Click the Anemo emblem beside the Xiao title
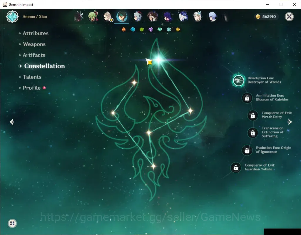The height and width of the screenshot is (235, 301). pyautogui.click(x=12, y=17)
